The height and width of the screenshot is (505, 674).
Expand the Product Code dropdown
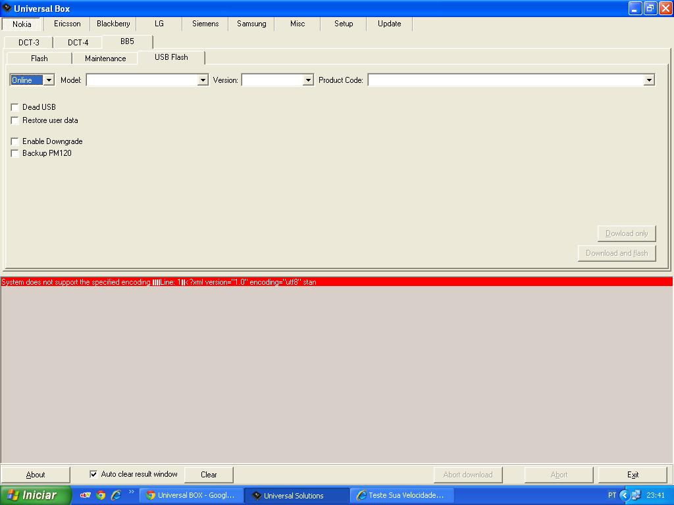tap(649, 80)
